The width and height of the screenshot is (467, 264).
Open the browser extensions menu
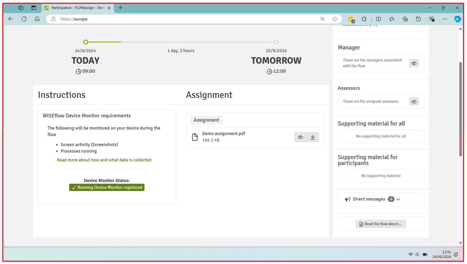pos(364,19)
